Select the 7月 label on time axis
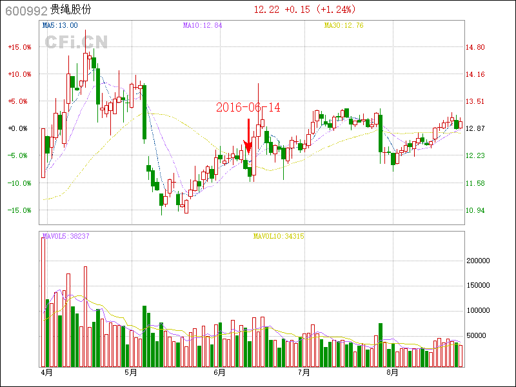Image resolution: width=516 pixels, height=387 pixels. click(x=304, y=373)
